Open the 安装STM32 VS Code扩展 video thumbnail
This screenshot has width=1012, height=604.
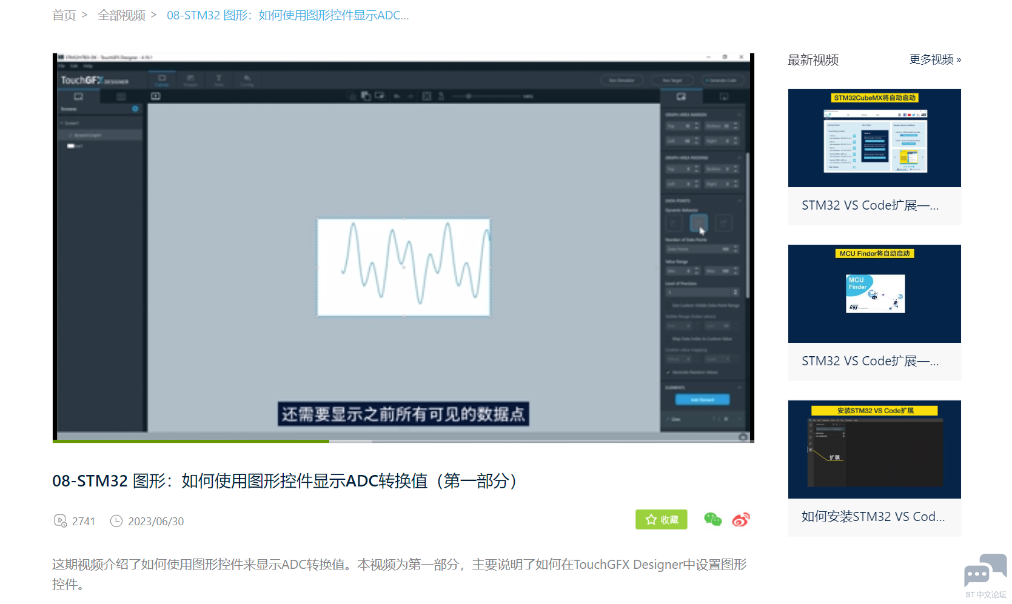(x=874, y=450)
